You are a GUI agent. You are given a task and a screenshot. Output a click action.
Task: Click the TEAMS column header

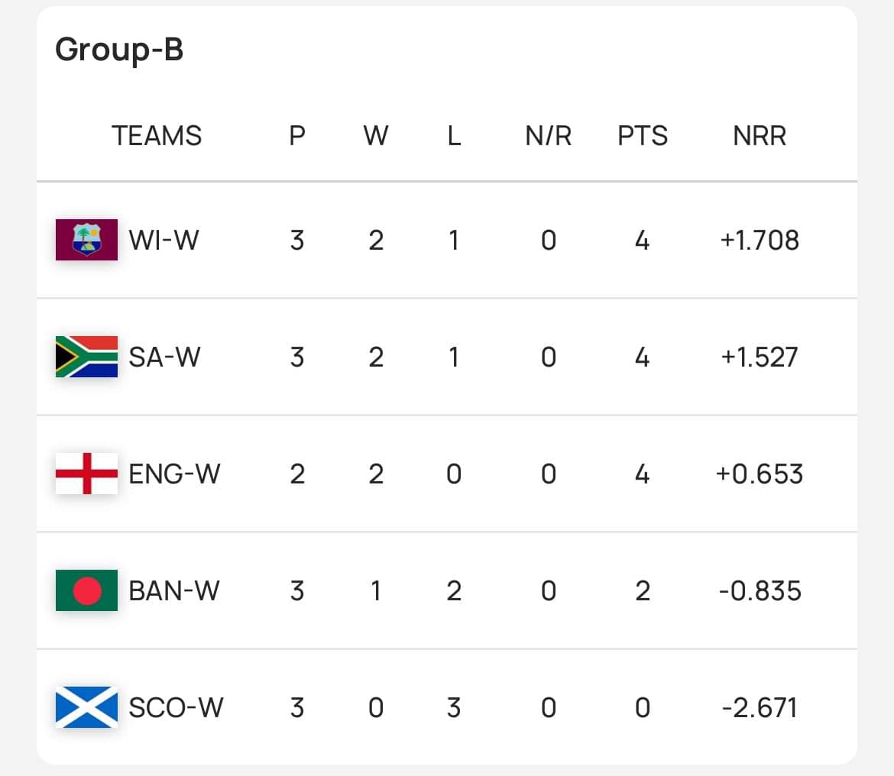(x=157, y=136)
